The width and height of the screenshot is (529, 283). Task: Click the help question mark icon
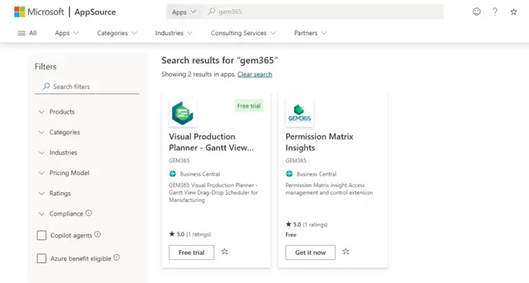495,12
